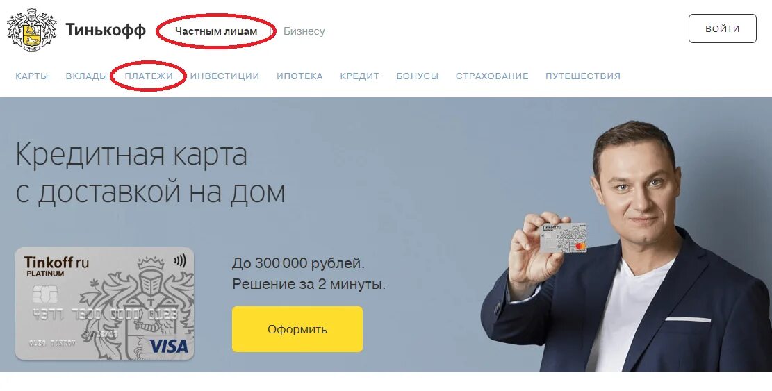772x391 pixels.
Task: Click the small card held in hand
Action: [x=564, y=238]
